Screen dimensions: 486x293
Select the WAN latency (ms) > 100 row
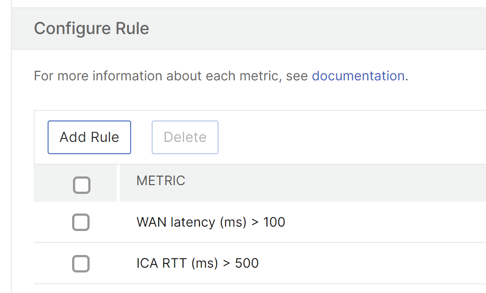(260, 222)
